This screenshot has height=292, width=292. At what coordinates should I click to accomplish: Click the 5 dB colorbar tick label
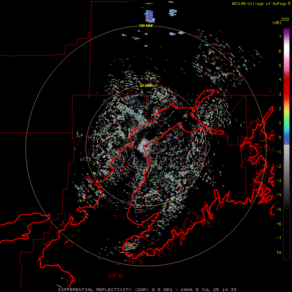(280, 65)
